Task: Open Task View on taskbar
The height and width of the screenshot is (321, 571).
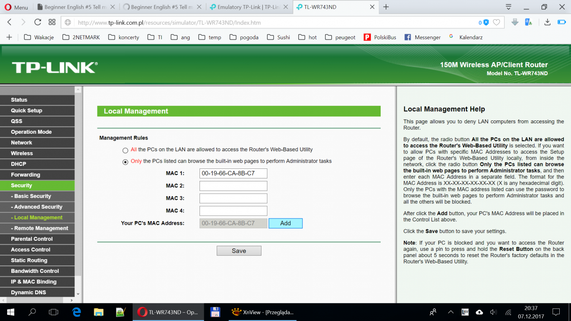Action: [x=54, y=312]
